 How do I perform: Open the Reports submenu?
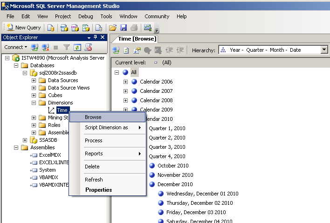(x=108, y=153)
